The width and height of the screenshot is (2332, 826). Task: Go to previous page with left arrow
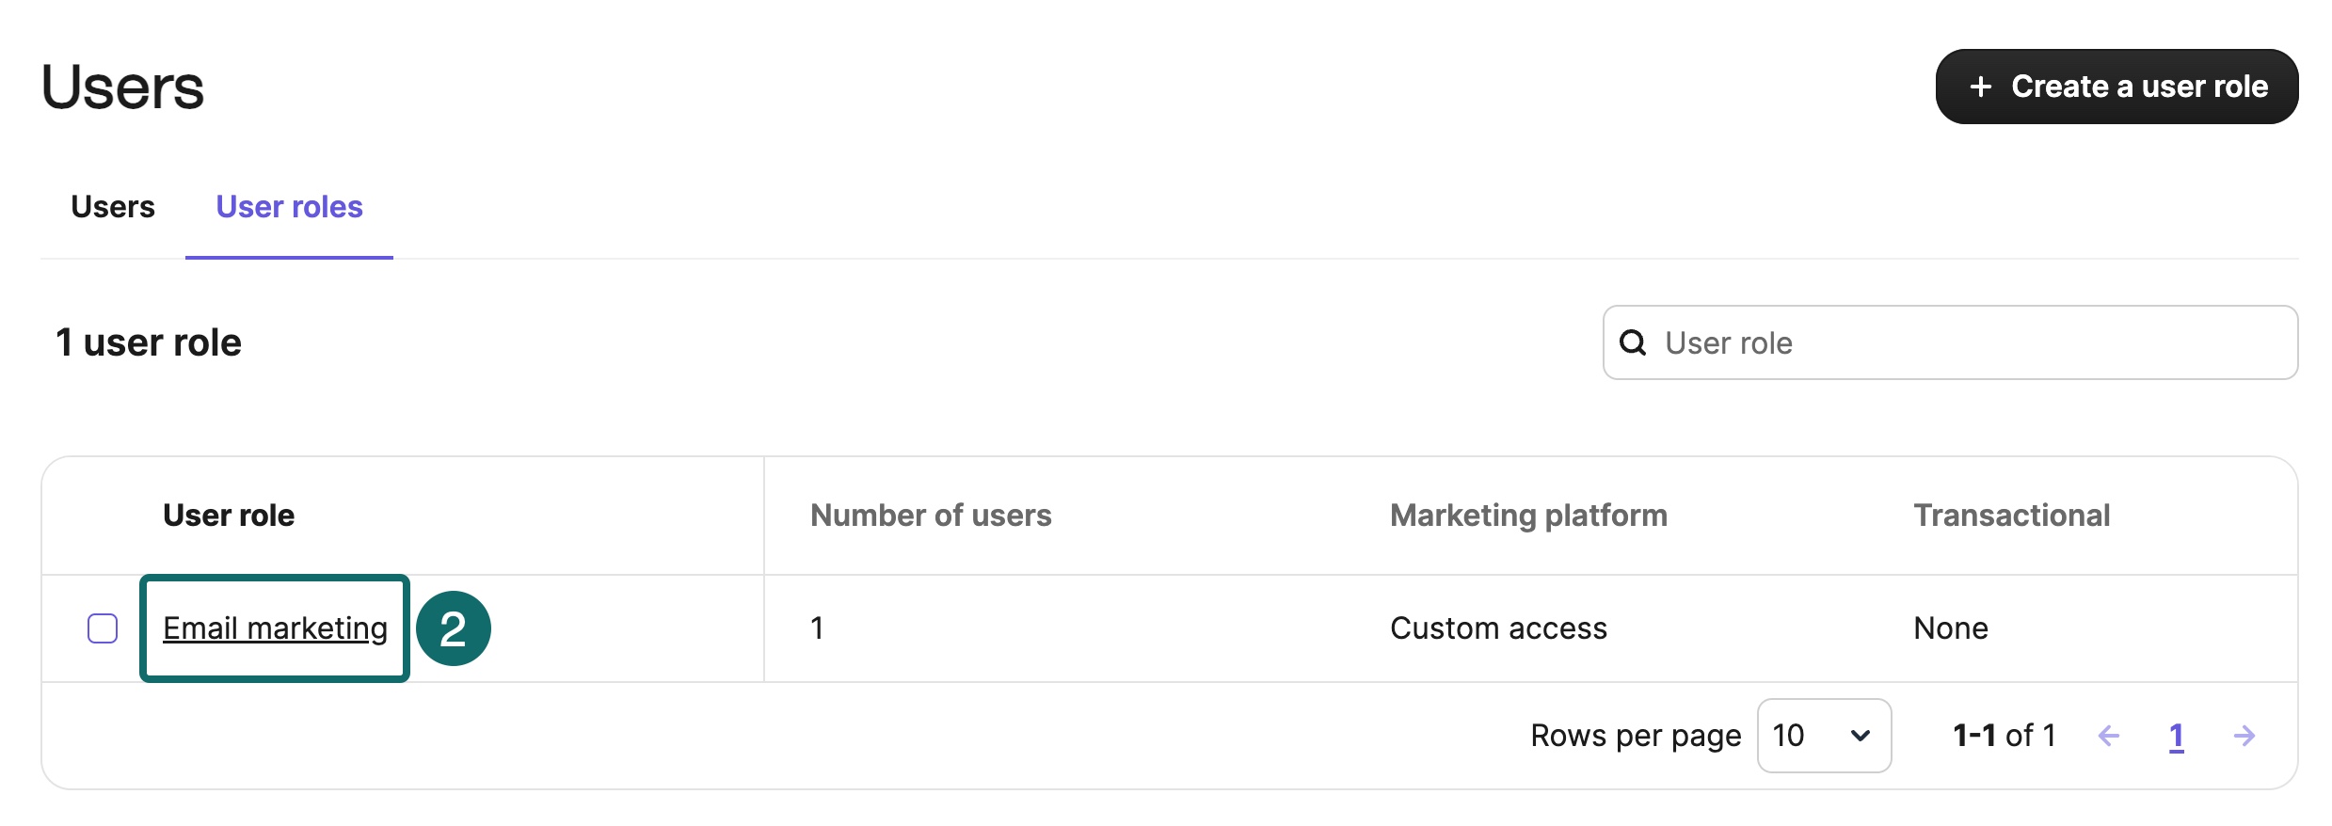click(2109, 736)
